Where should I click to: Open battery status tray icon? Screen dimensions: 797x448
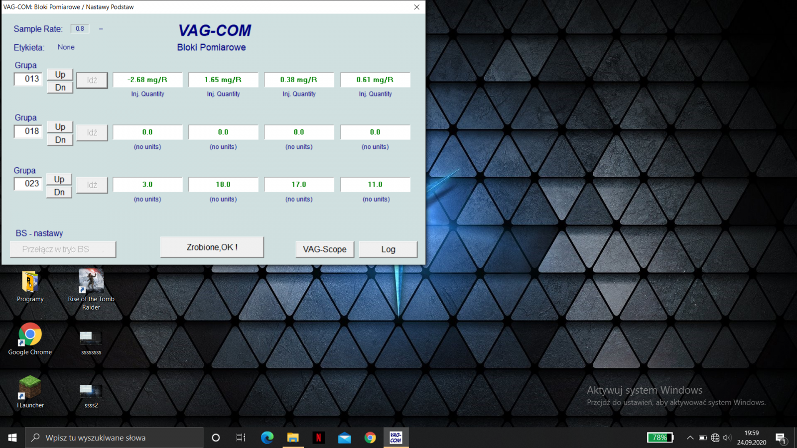703,438
